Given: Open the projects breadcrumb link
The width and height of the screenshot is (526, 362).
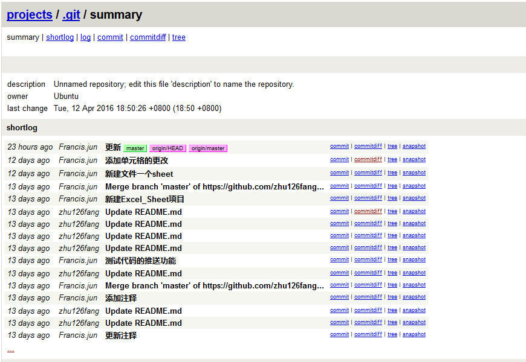Looking at the screenshot, I should tap(30, 14).
